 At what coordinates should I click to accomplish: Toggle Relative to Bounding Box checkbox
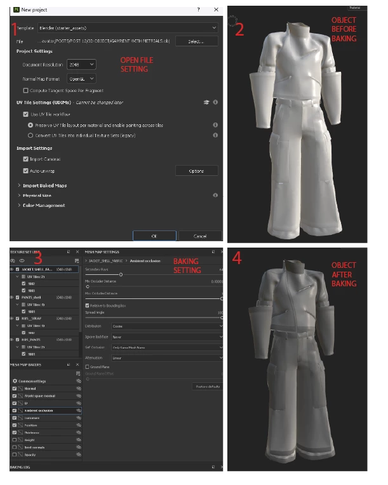tap(87, 305)
